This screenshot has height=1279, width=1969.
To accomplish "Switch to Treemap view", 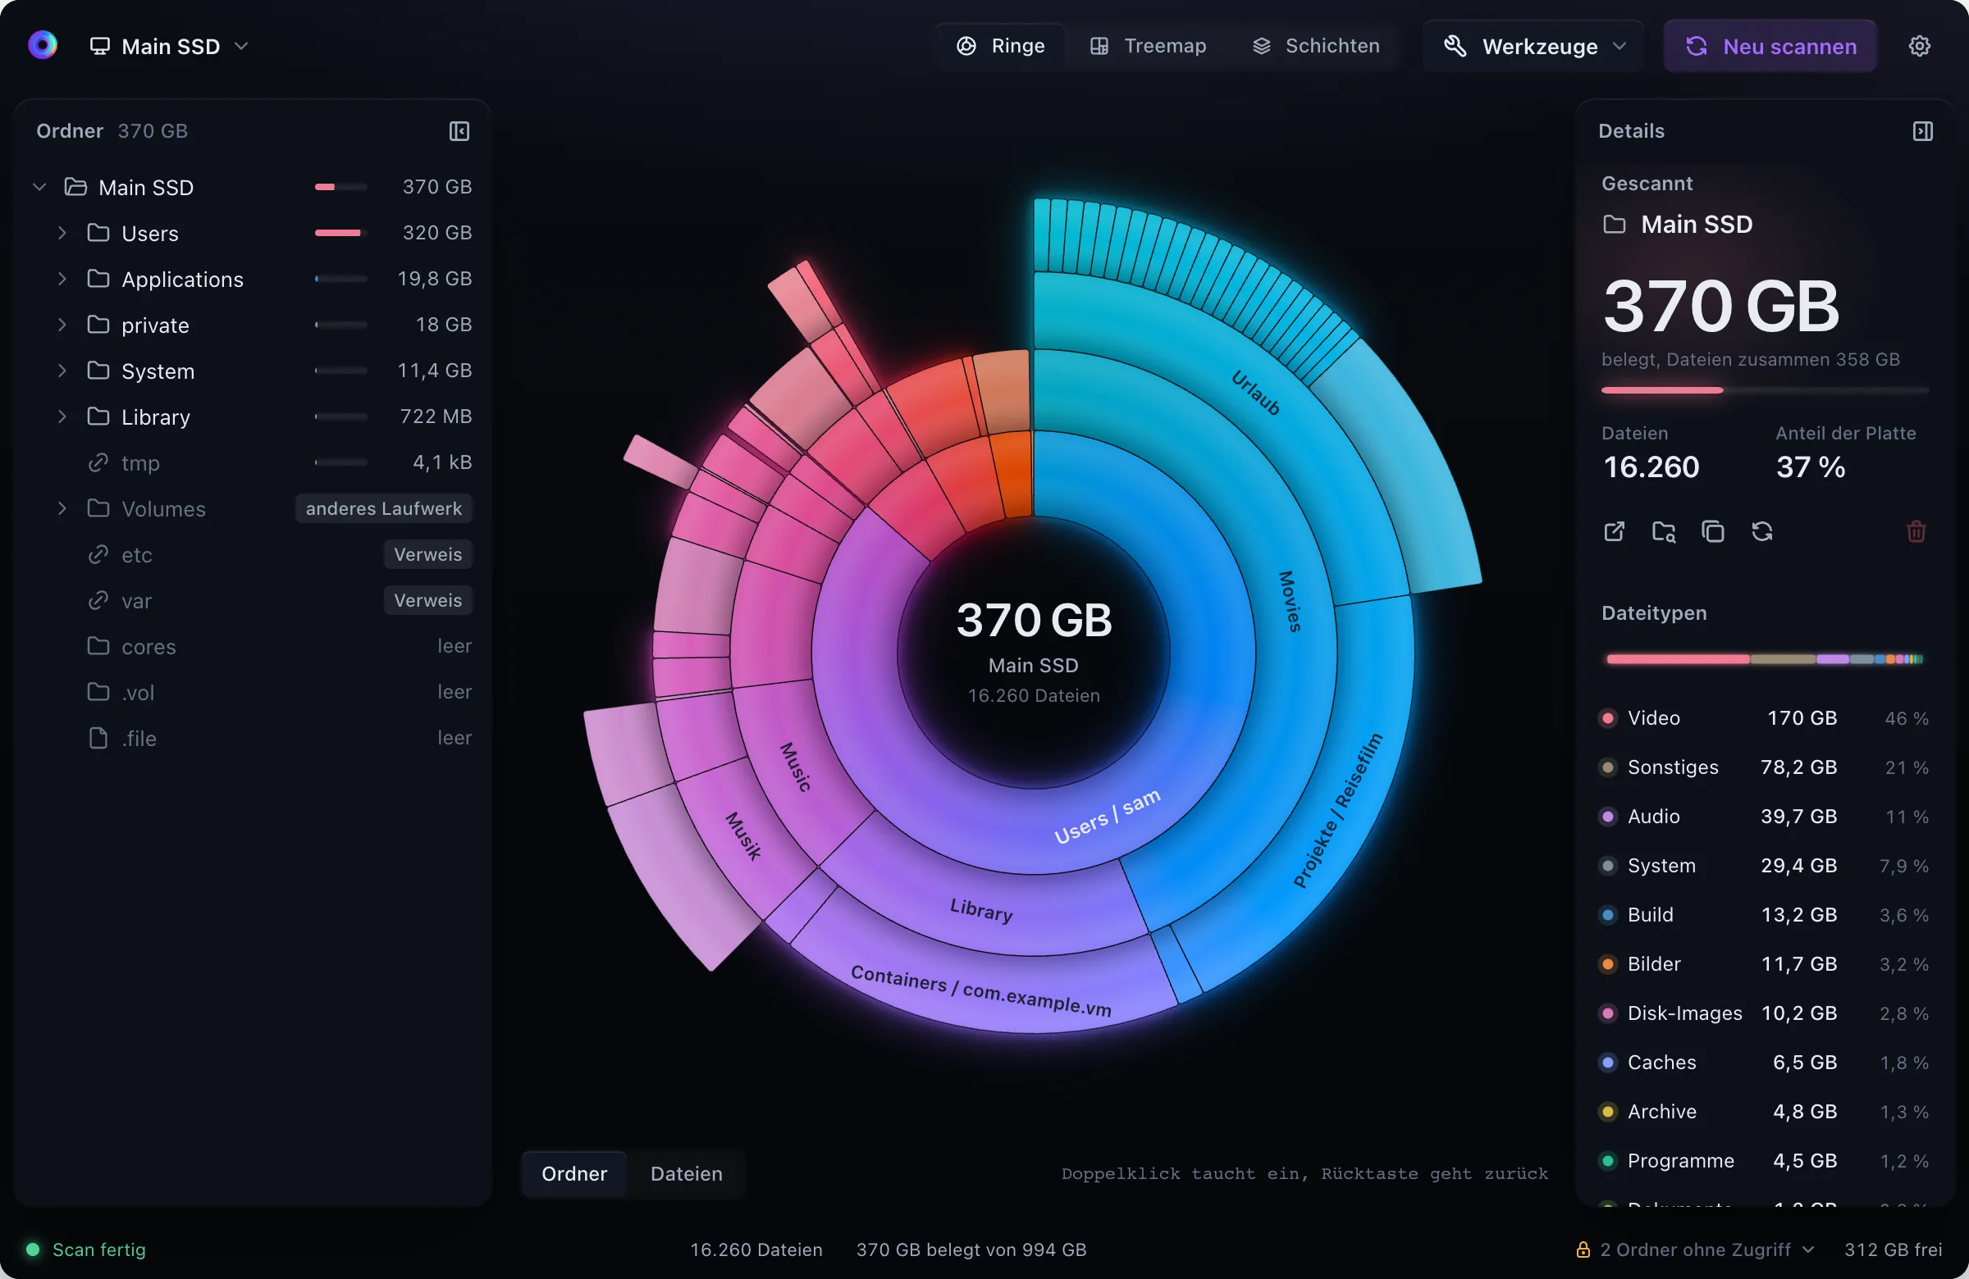I will [x=1148, y=45].
